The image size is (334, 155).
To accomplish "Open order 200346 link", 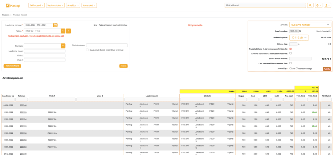I will pyautogui.click(x=23, y=105).
